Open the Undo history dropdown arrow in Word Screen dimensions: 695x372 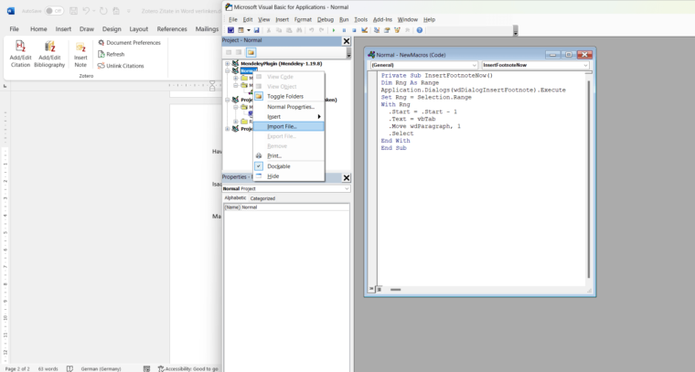click(94, 11)
